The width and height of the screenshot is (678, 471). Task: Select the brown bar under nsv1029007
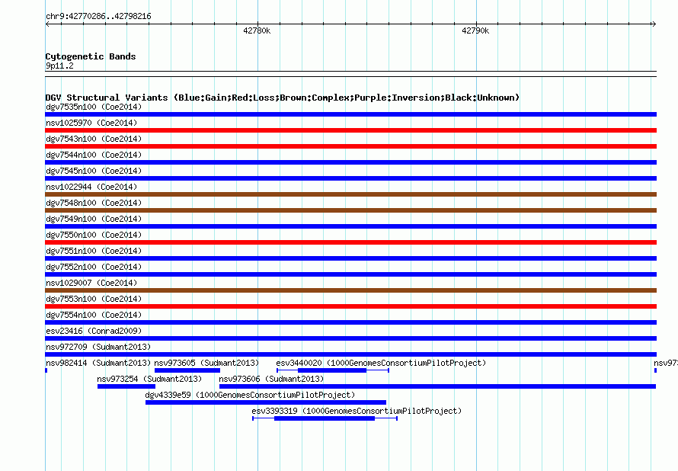(x=350, y=290)
